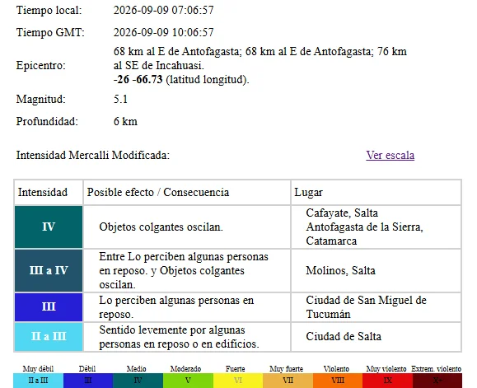Click the II a III table intensity cell
The height and width of the screenshot is (388, 477).
tap(49, 337)
